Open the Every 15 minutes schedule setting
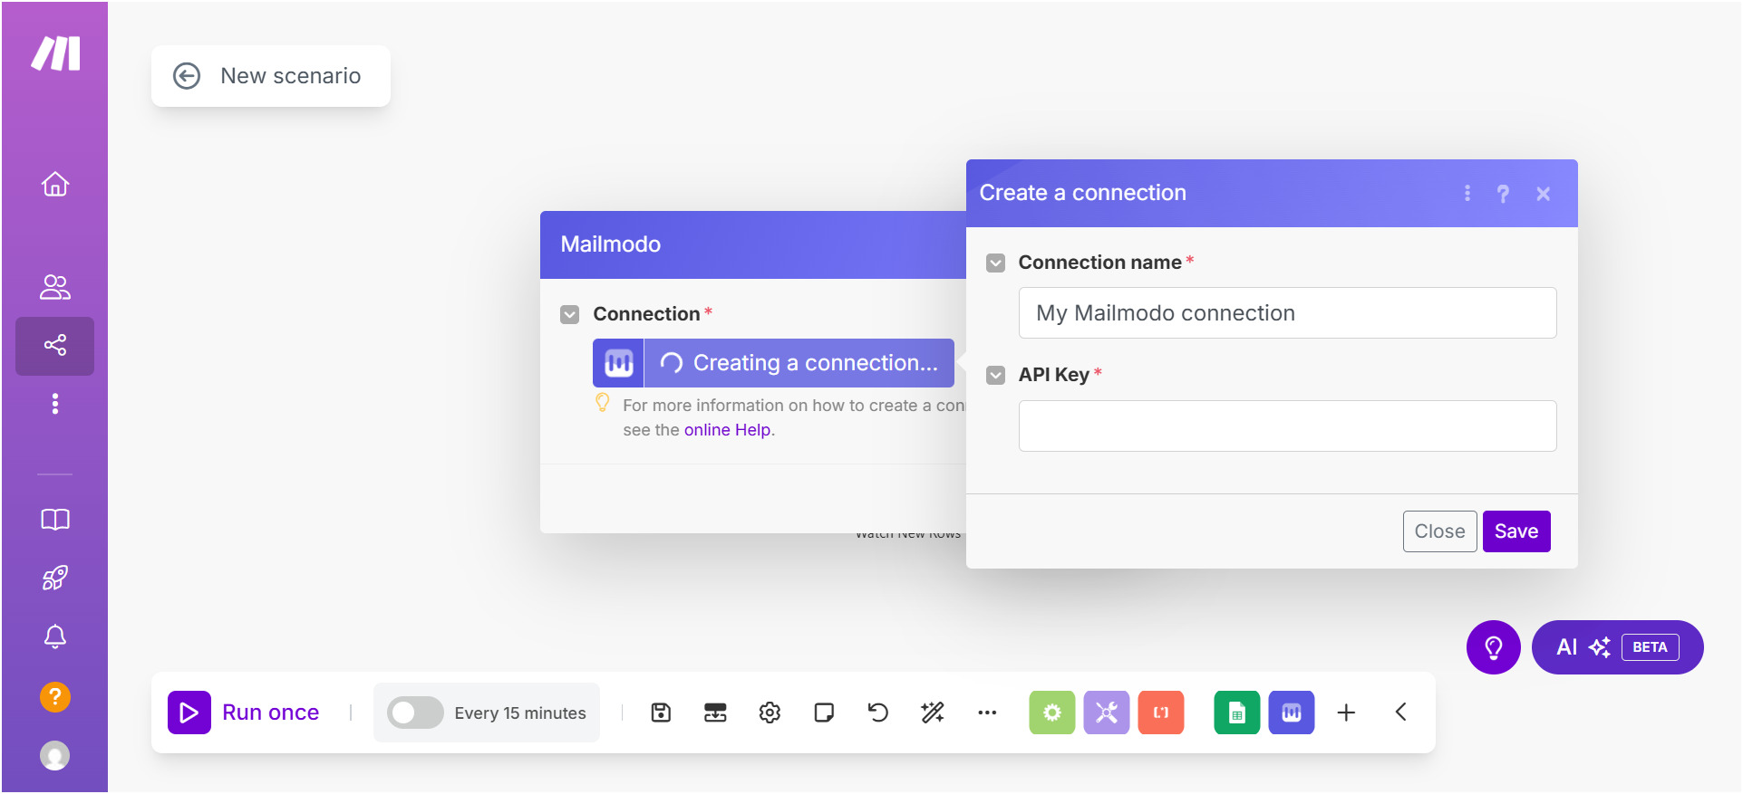This screenshot has height=794, width=1743. coord(520,713)
